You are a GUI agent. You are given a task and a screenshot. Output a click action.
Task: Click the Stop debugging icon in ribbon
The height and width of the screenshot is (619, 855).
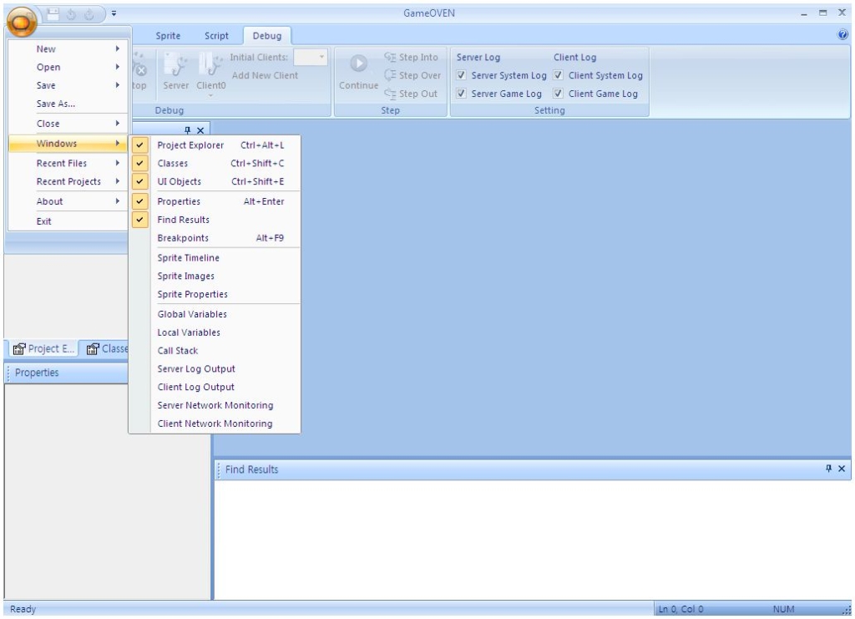click(x=139, y=69)
